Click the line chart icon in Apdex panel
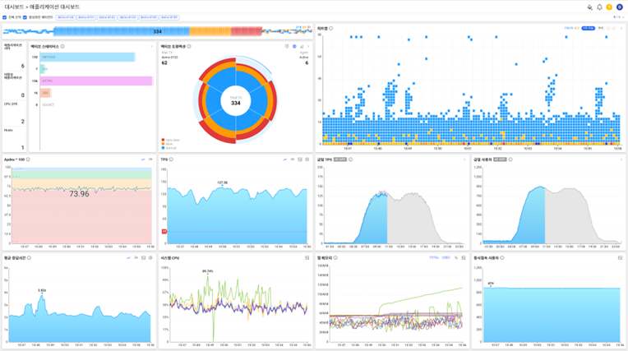Screen dimensions: 628x351 143,159
